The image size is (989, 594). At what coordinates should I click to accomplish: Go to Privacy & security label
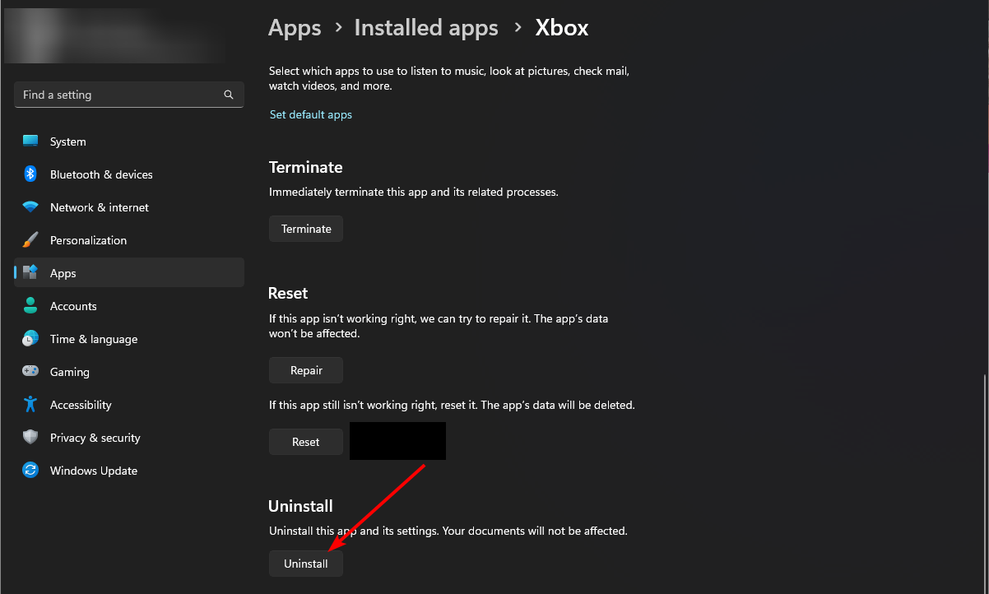pyautogui.click(x=95, y=438)
